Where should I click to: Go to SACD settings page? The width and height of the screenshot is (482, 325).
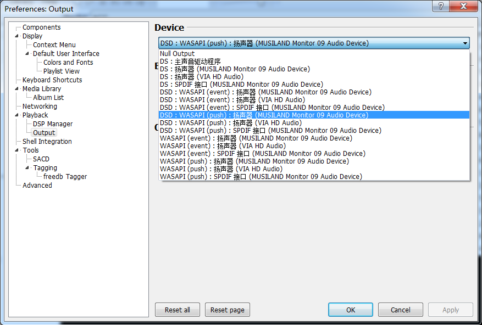pos(41,159)
